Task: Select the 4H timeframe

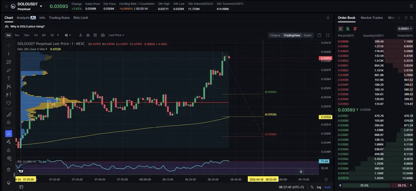Action: pos(44,35)
